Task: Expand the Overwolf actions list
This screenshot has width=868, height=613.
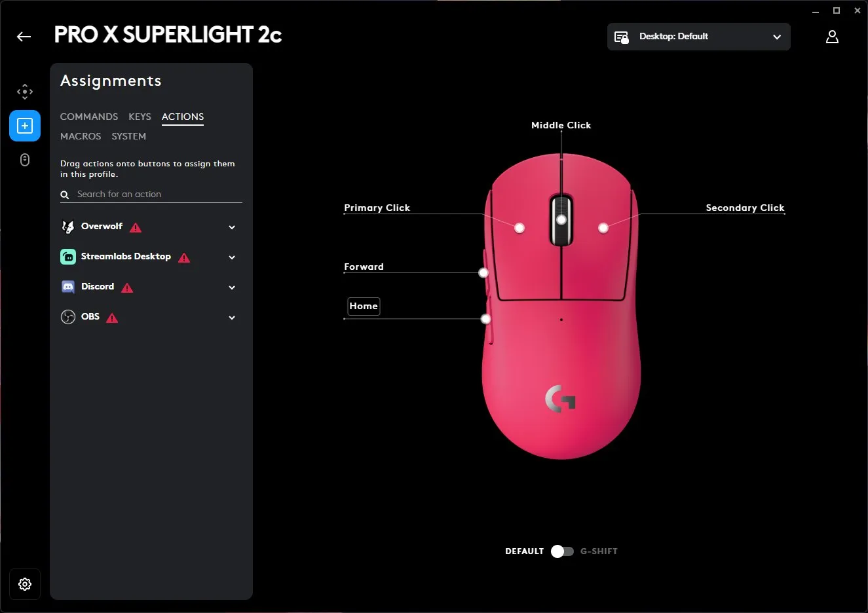Action: [231, 227]
